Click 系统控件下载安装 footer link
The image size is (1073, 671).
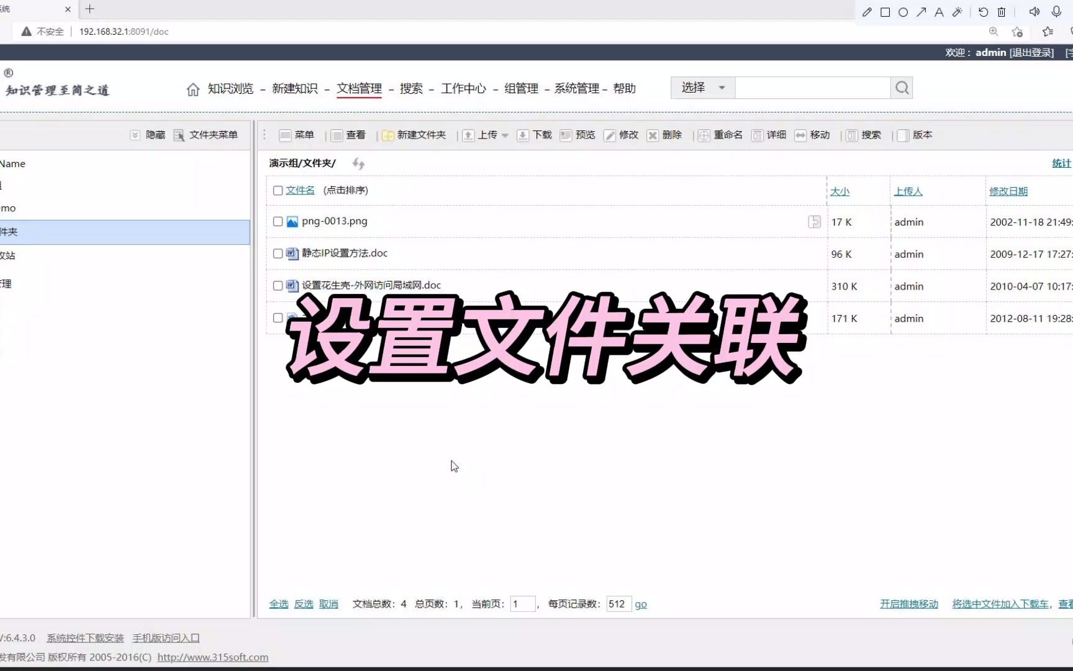coord(85,638)
